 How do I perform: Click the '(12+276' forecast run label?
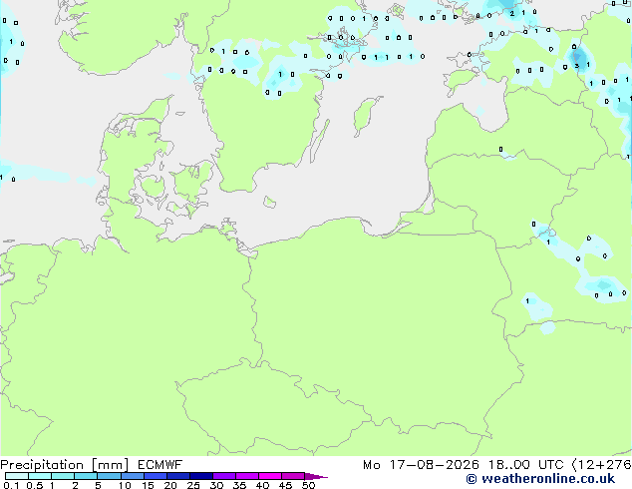(x=602, y=465)
